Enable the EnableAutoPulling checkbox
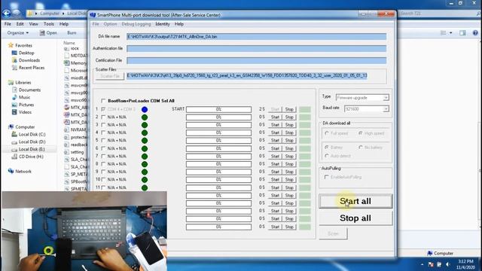This screenshot has width=482, height=271. (x=326, y=178)
